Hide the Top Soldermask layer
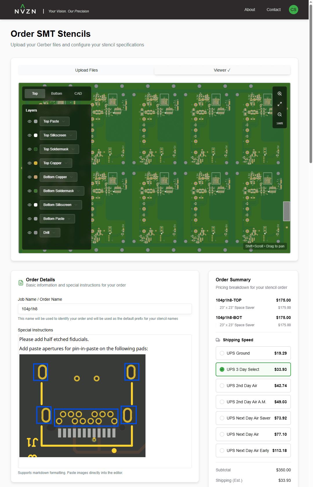The width and height of the screenshot is (313, 487). (30, 149)
